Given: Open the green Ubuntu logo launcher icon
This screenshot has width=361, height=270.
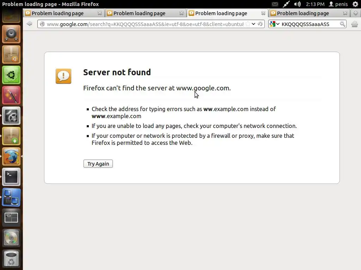Looking at the screenshot, I should click(x=11, y=75).
